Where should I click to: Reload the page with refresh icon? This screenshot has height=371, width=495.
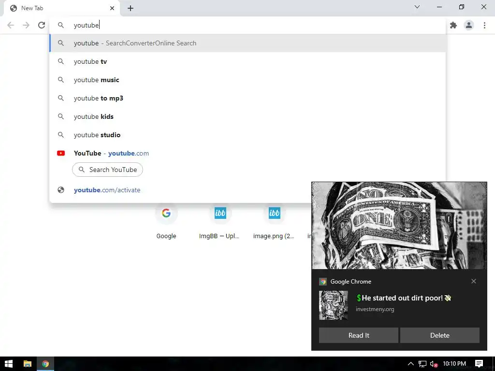tap(42, 25)
